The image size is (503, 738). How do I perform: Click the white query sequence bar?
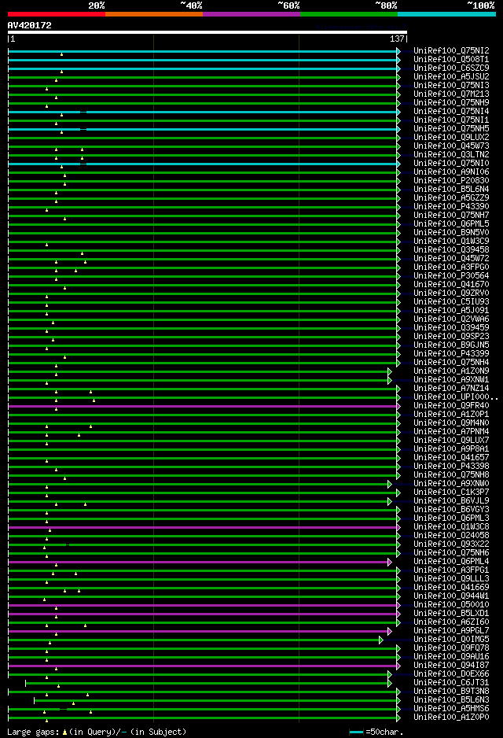click(x=207, y=32)
